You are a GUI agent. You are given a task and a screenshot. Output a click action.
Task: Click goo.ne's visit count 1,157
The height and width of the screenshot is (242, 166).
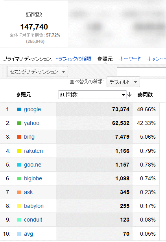click(122, 165)
